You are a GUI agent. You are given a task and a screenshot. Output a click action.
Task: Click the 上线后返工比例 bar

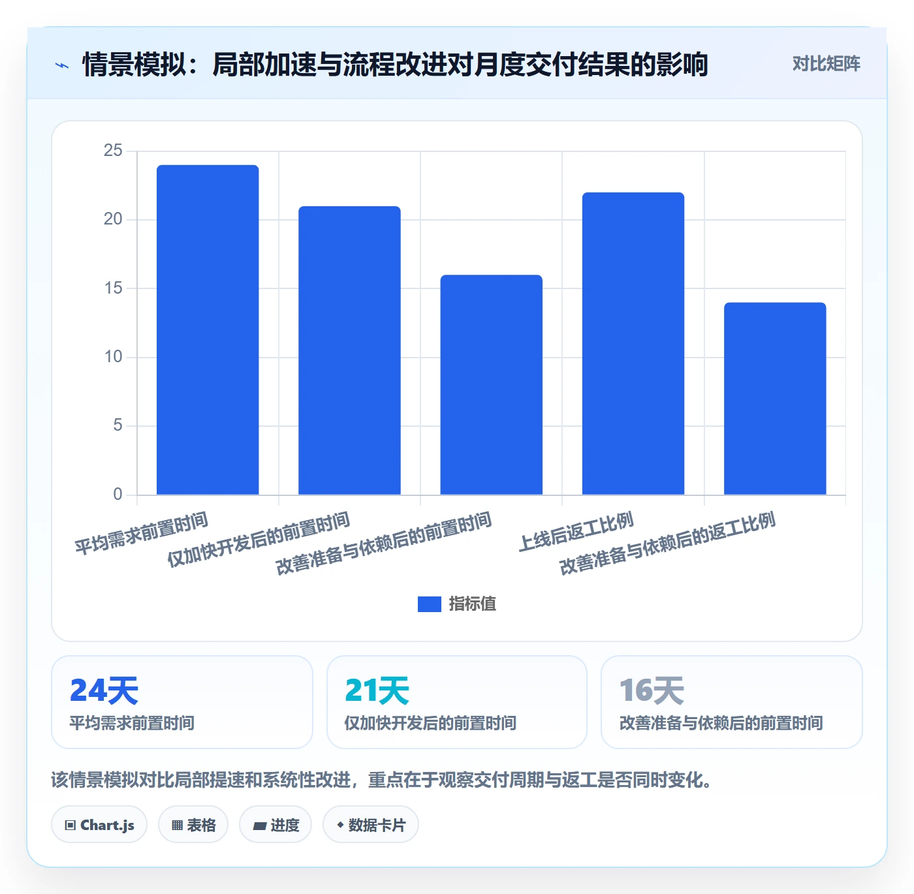point(633,343)
